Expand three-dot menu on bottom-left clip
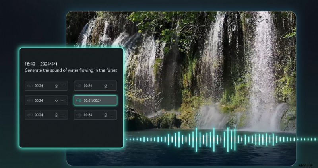Image resolution: width=318 pixels, height=168 pixels. pyautogui.click(x=63, y=115)
